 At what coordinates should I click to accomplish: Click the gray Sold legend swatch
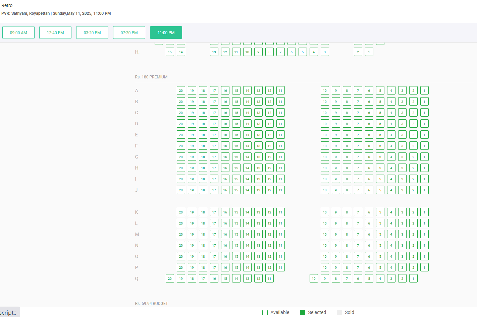click(x=339, y=313)
